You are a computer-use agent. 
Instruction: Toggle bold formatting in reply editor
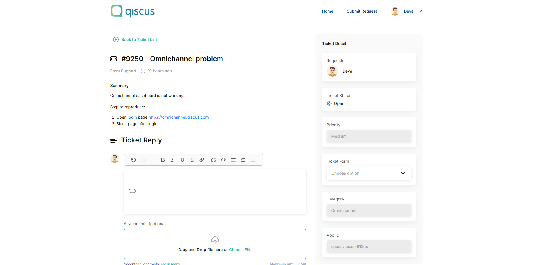coord(163,160)
